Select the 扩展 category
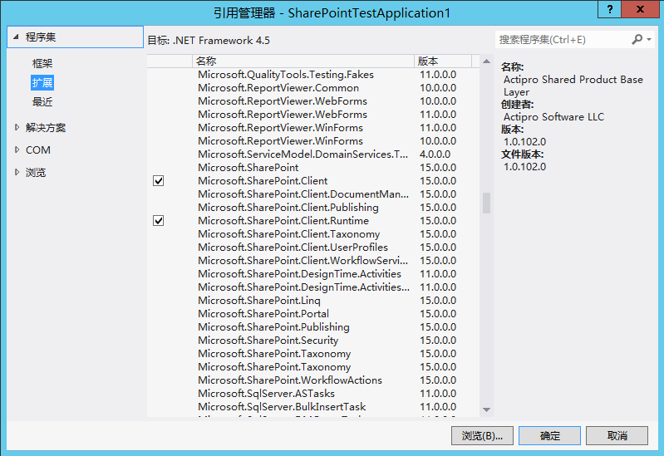This screenshot has height=456, width=664. (x=42, y=82)
